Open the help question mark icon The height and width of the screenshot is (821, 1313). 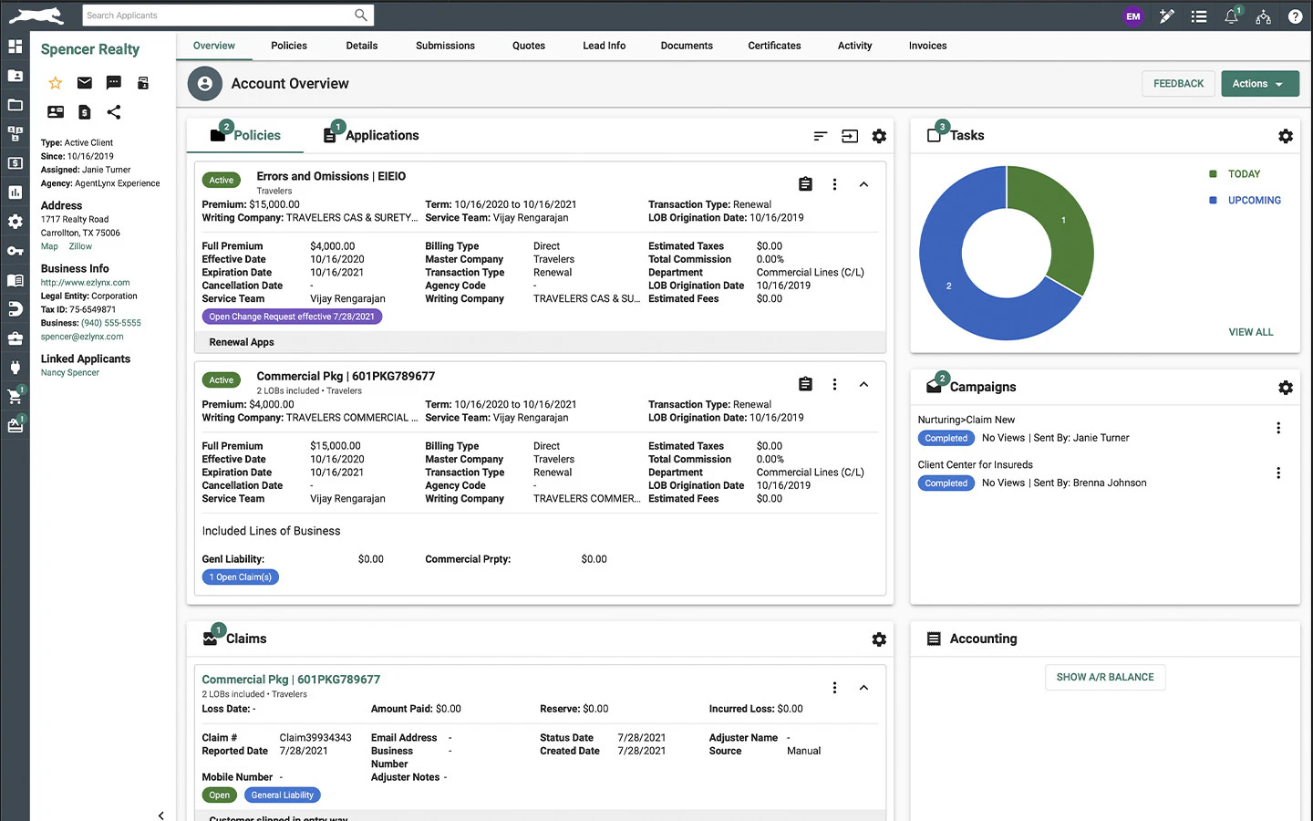tap(1296, 16)
